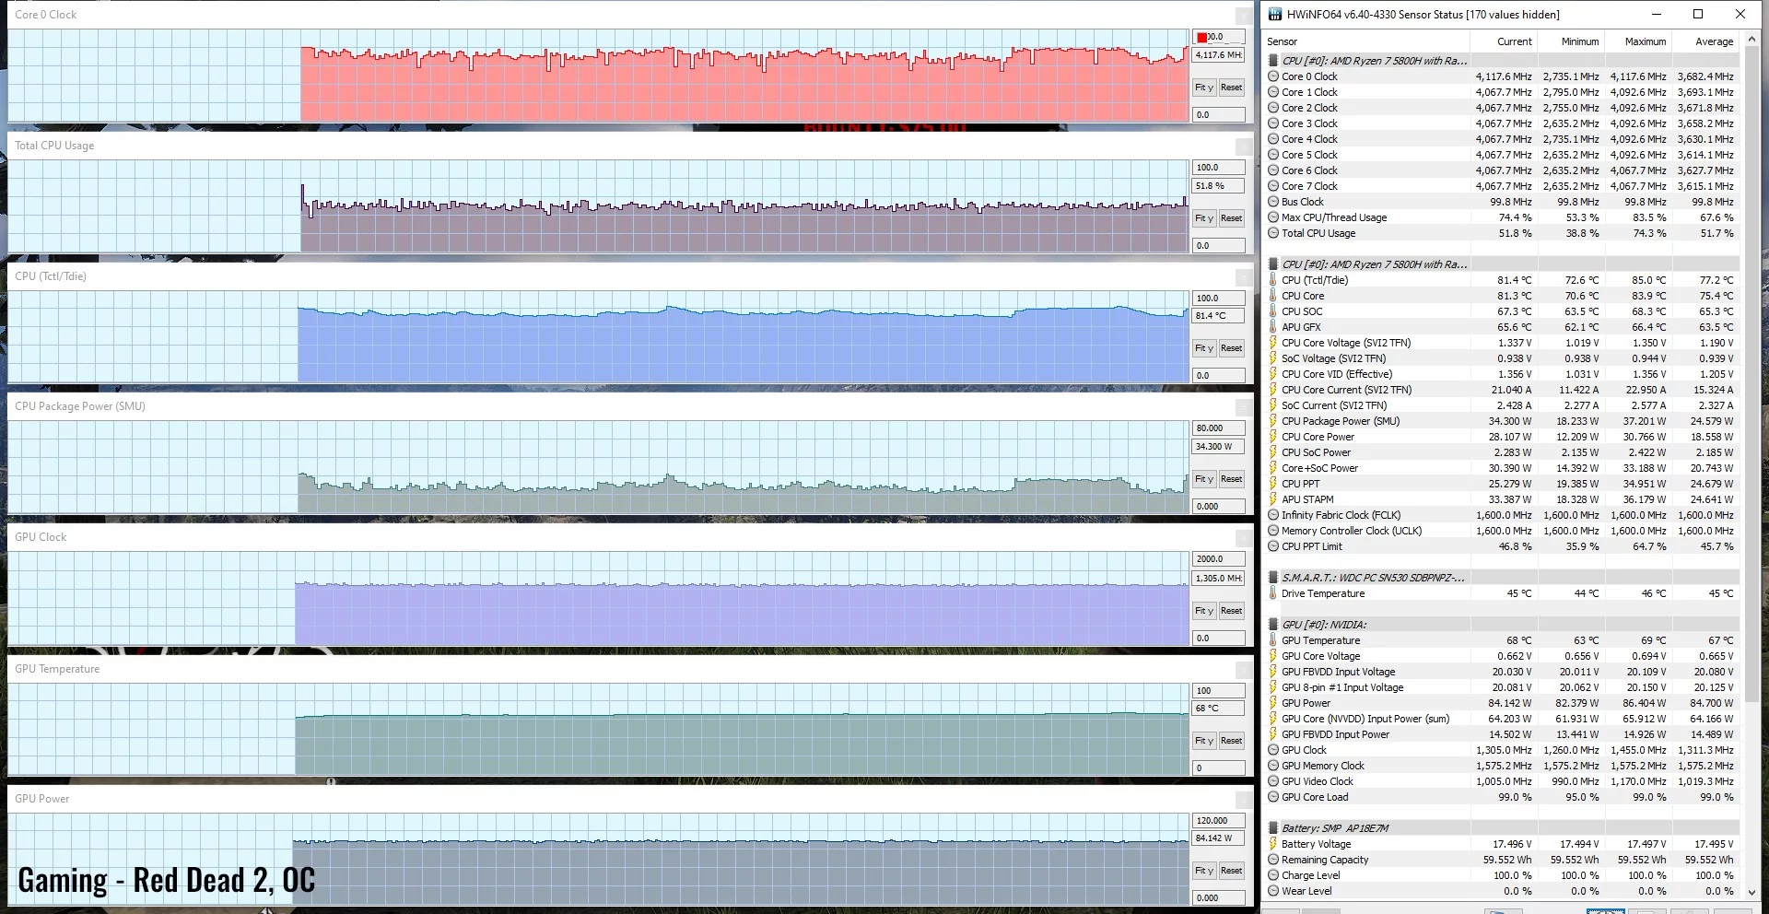Click the chip icon of GPU [#0]: NVIDIA group
The height and width of the screenshot is (914, 1769).
[1273, 625]
